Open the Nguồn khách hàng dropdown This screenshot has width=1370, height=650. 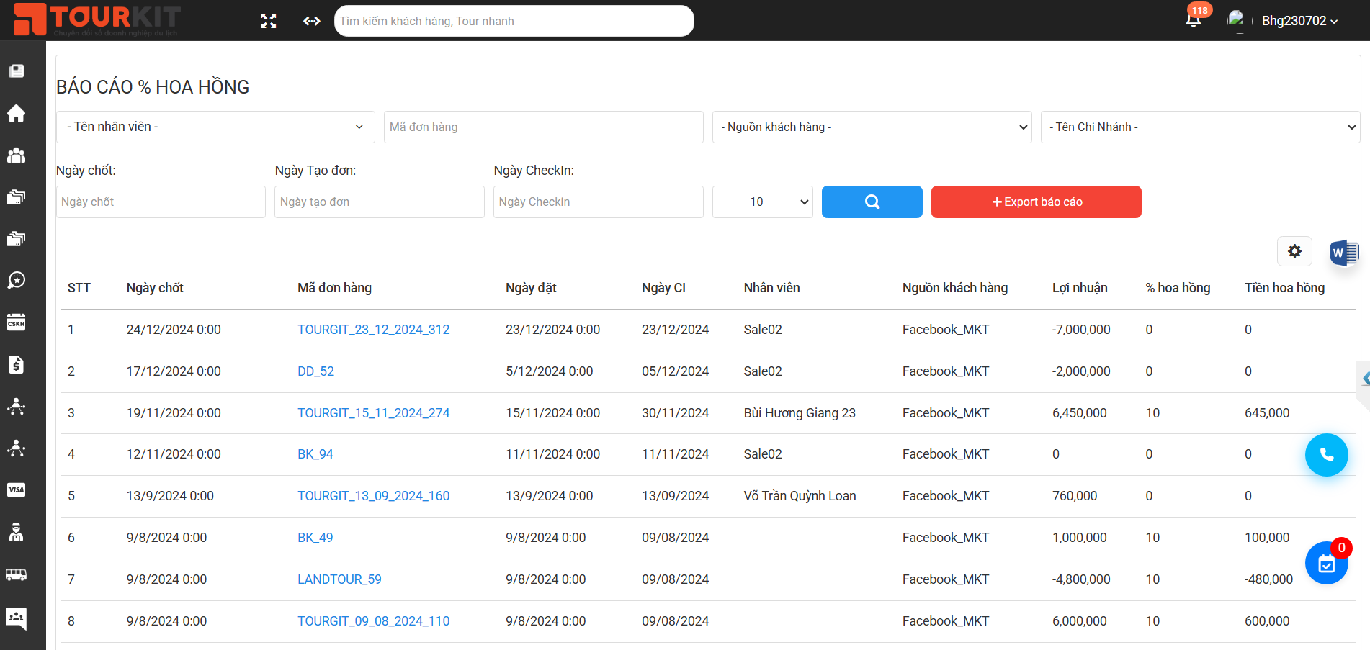coord(872,127)
